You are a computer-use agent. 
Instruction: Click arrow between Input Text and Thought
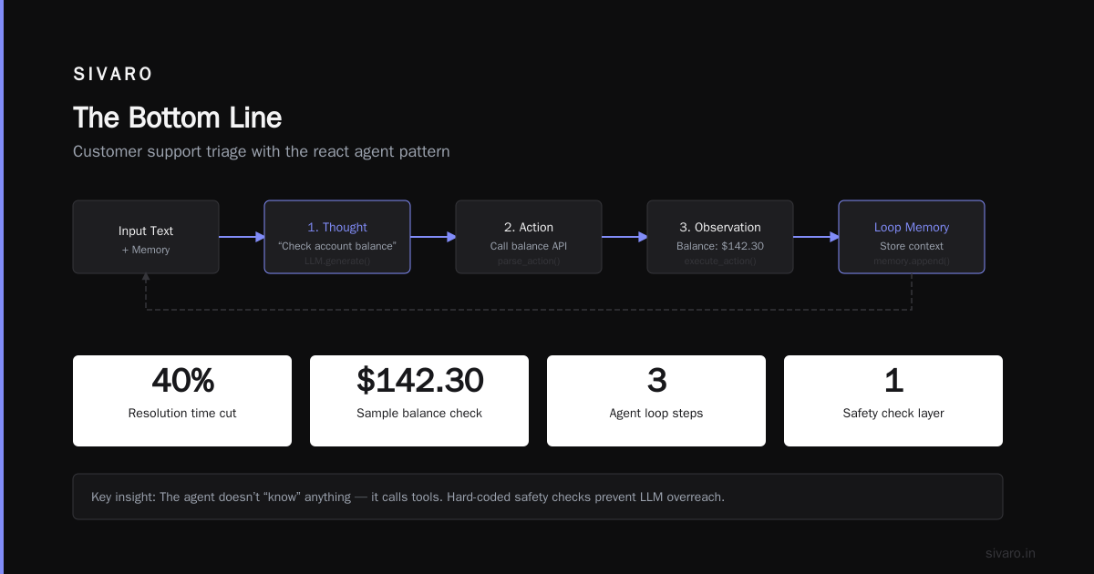pos(242,237)
